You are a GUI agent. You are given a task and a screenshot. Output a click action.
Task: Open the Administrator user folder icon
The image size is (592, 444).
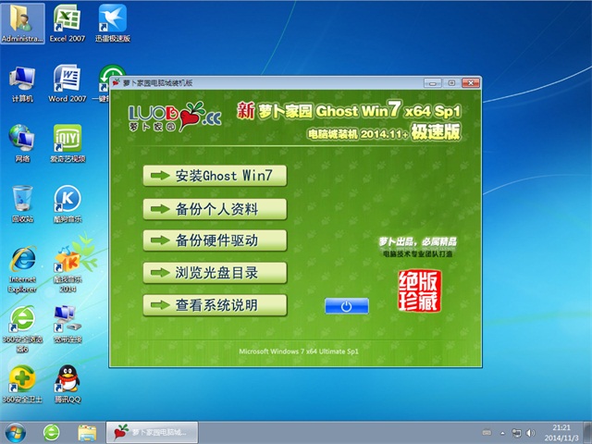(22, 20)
